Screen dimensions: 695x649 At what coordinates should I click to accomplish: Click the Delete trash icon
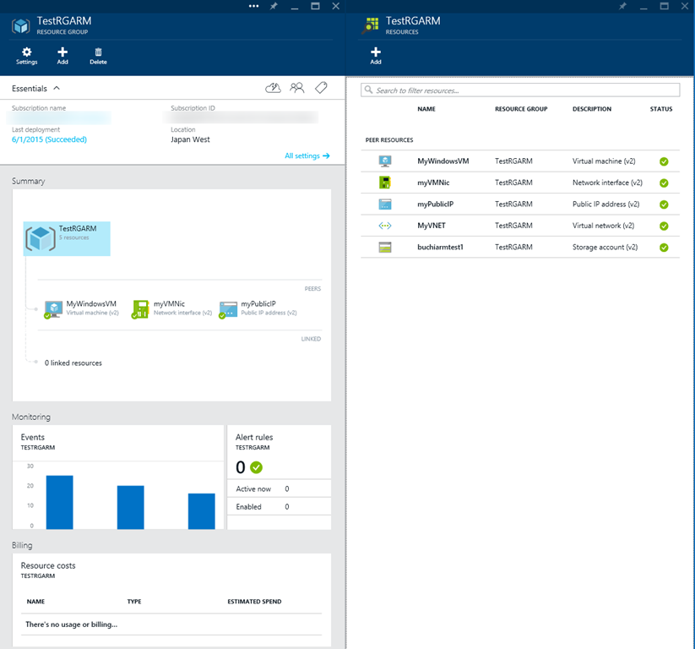coord(98,56)
